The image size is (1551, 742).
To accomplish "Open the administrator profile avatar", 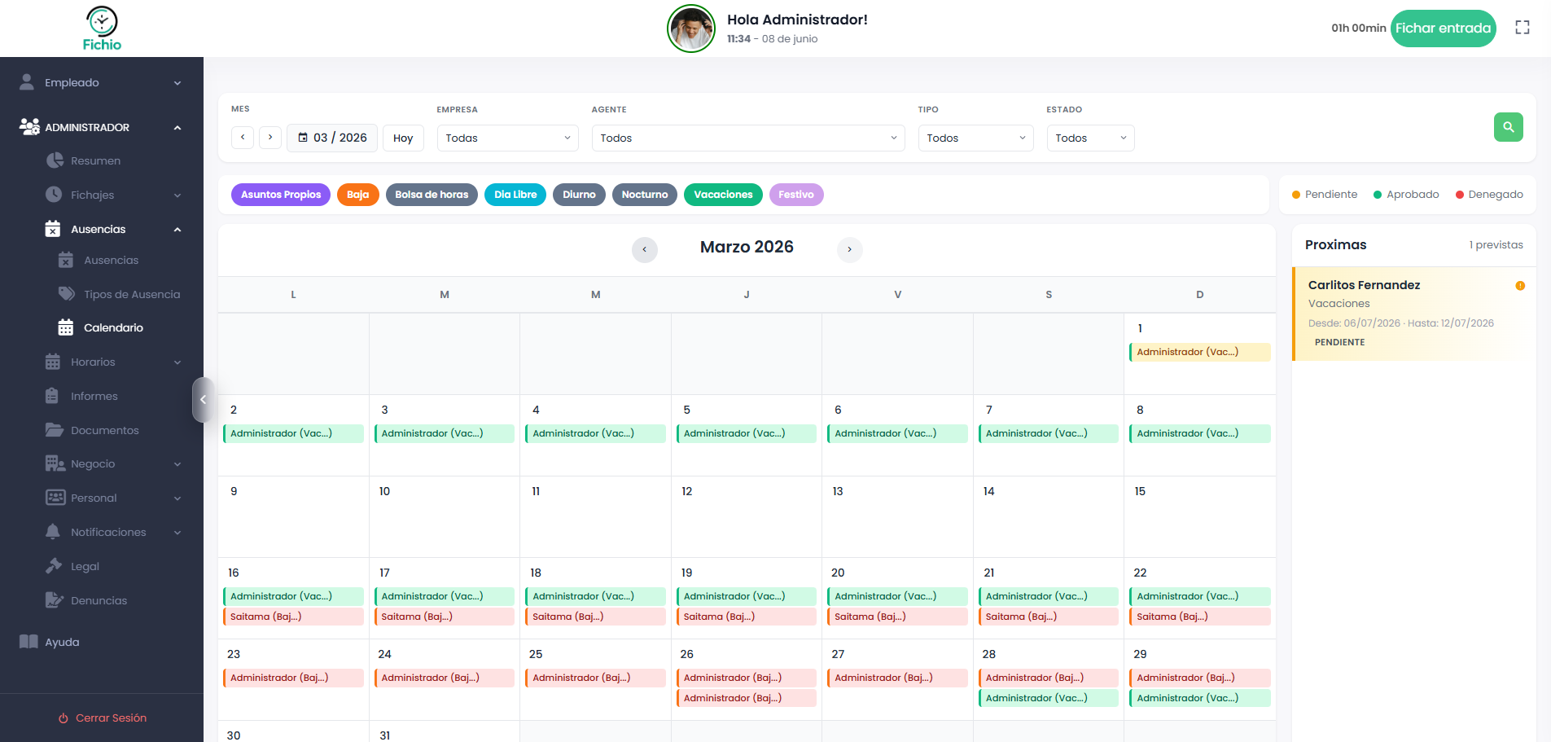I will point(691,29).
